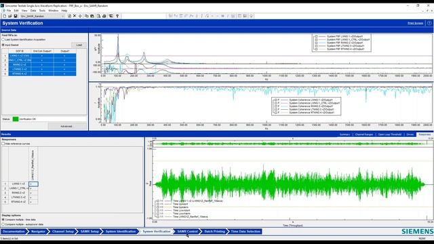Toggle Time LowAlarm legend checkbox

tap(158, 213)
